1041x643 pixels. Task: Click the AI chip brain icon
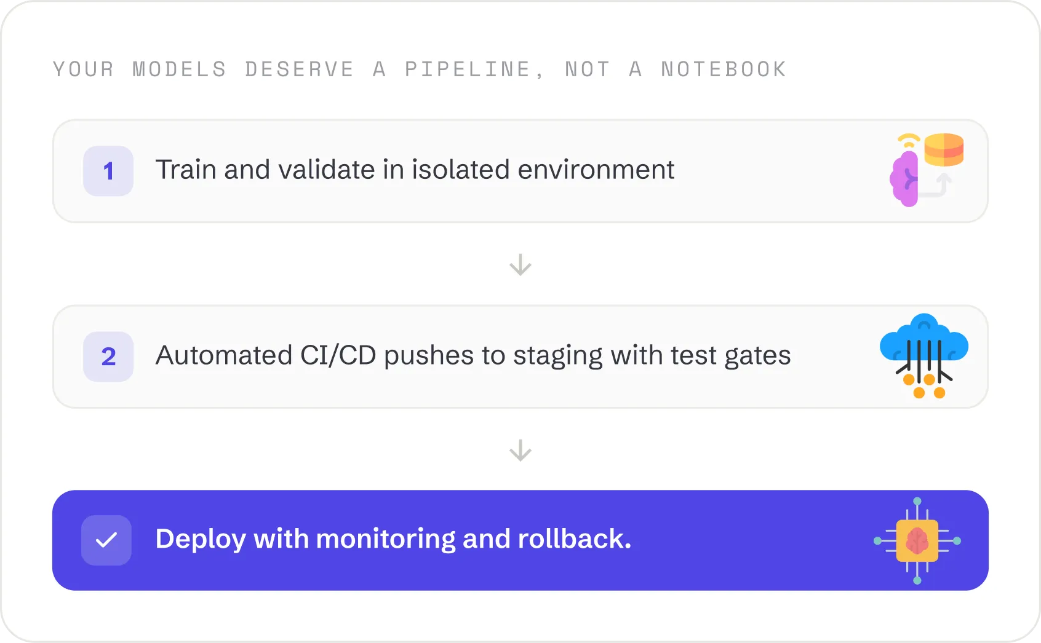click(917, 541)
